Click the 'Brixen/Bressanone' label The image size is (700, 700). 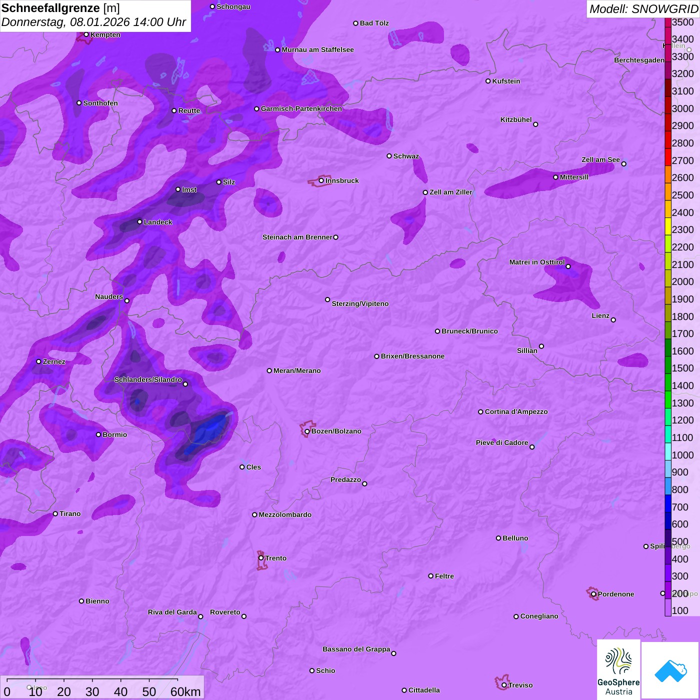click(x=412, y=356)
